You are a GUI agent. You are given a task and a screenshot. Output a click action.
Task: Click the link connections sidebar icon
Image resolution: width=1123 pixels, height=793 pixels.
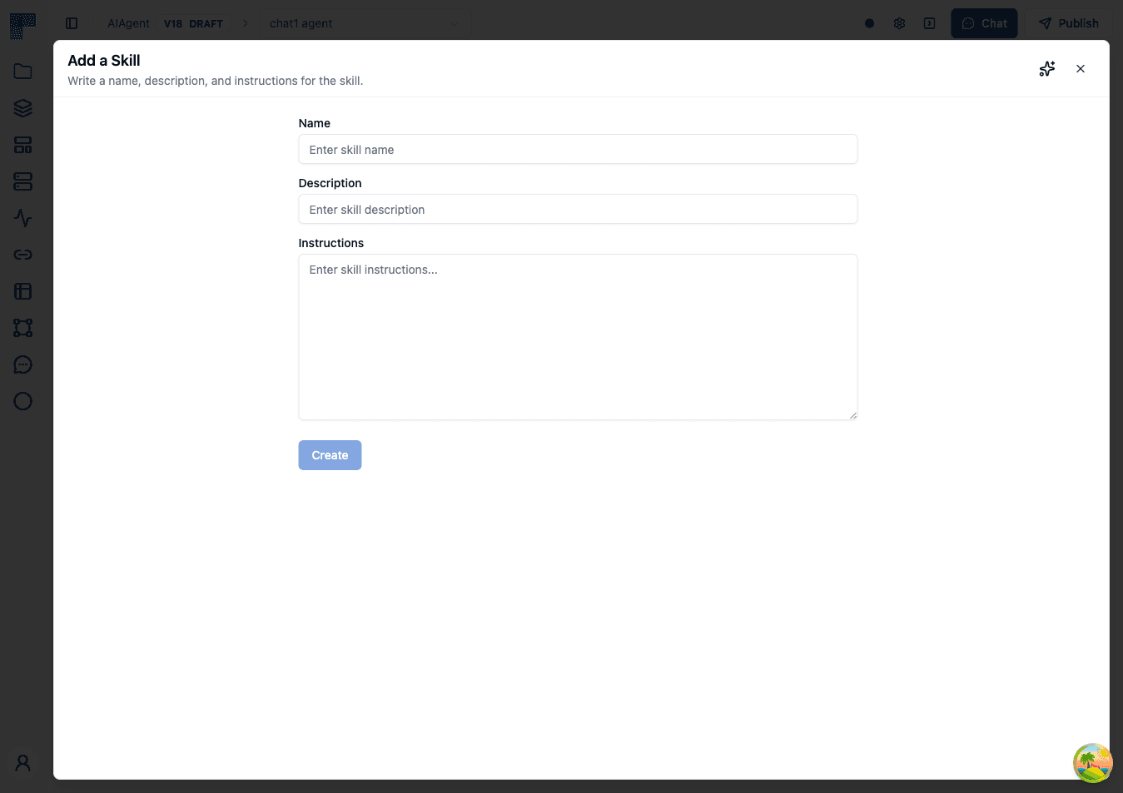tap(22, 255)
